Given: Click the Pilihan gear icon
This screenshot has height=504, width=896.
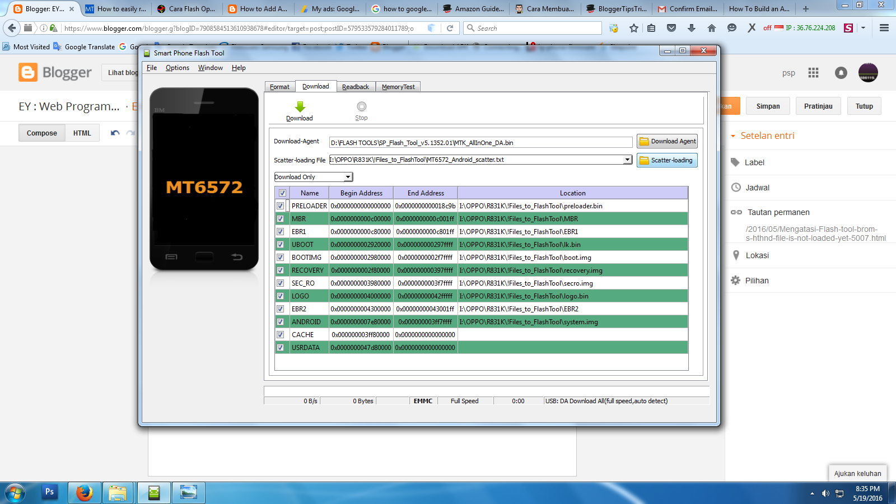Looking at the screenshot, I should pos(736,281).
